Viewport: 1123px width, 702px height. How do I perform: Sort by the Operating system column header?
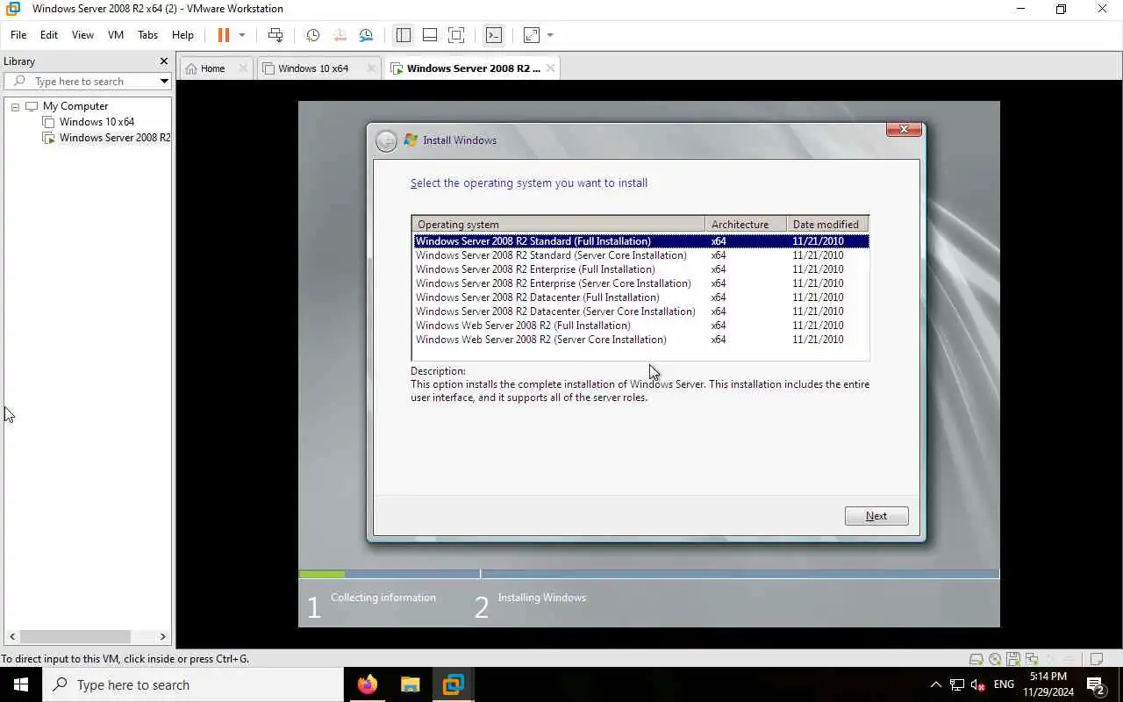tap(558, 225)
